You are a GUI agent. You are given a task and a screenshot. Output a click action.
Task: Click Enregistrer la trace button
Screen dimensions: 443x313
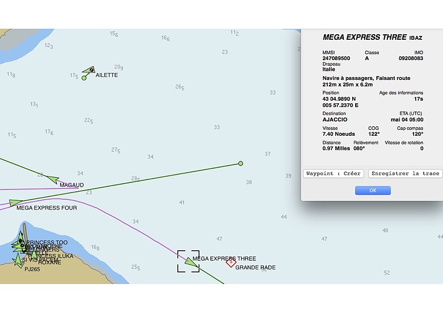(x=405, y=173)
